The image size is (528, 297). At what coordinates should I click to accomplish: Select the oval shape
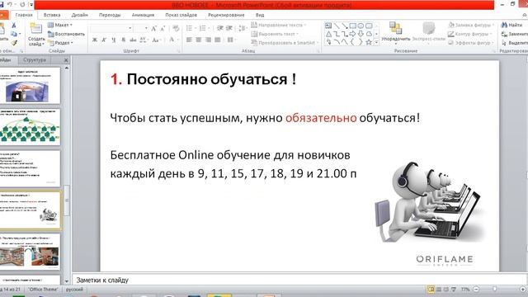[x=361, y=26]
